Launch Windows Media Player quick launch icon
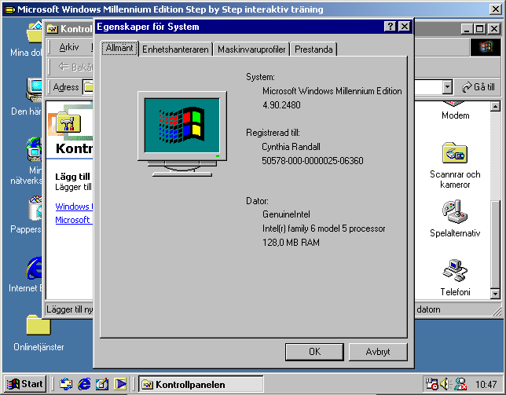Image resolution: width=506 pixels, height=395 pixels. point(120,384)
